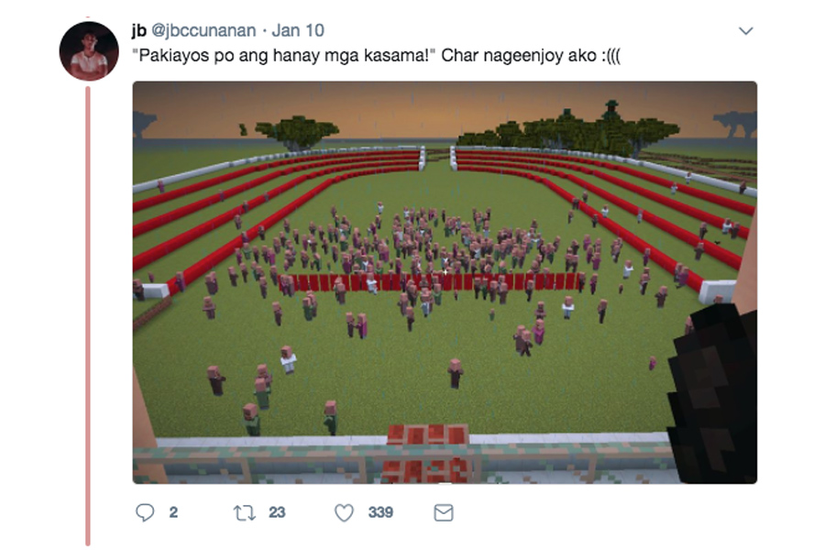
Task: Open the reply speech bubble icon
Action: tap(145, 512)
